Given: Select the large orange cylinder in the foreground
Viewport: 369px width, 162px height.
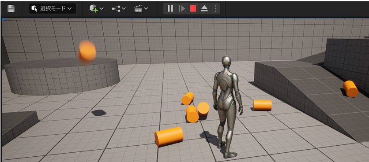Looking at the screenshot, I should click(x=169, y=136).
